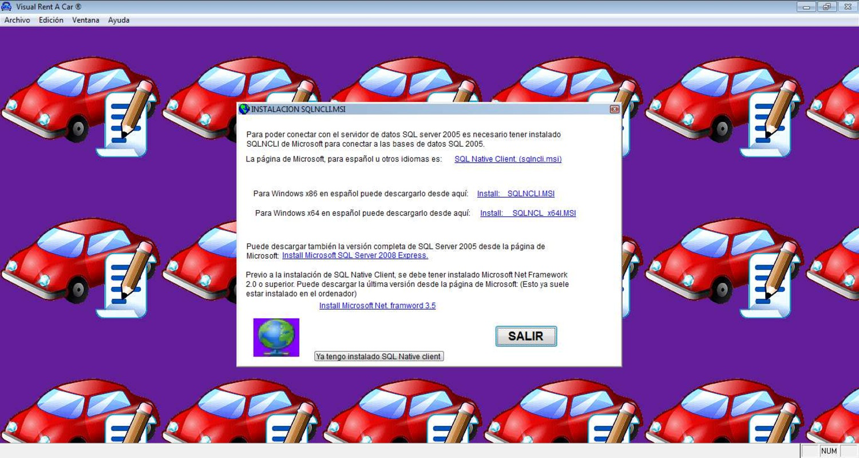
Task: Click the globe icon in dialog title bar
Action: (x=244, y=109)
